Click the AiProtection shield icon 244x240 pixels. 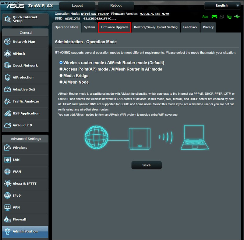[7, 77]
